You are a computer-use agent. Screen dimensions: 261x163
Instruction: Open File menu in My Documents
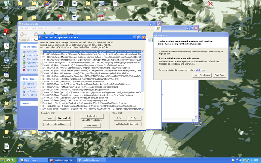point(21,28)
